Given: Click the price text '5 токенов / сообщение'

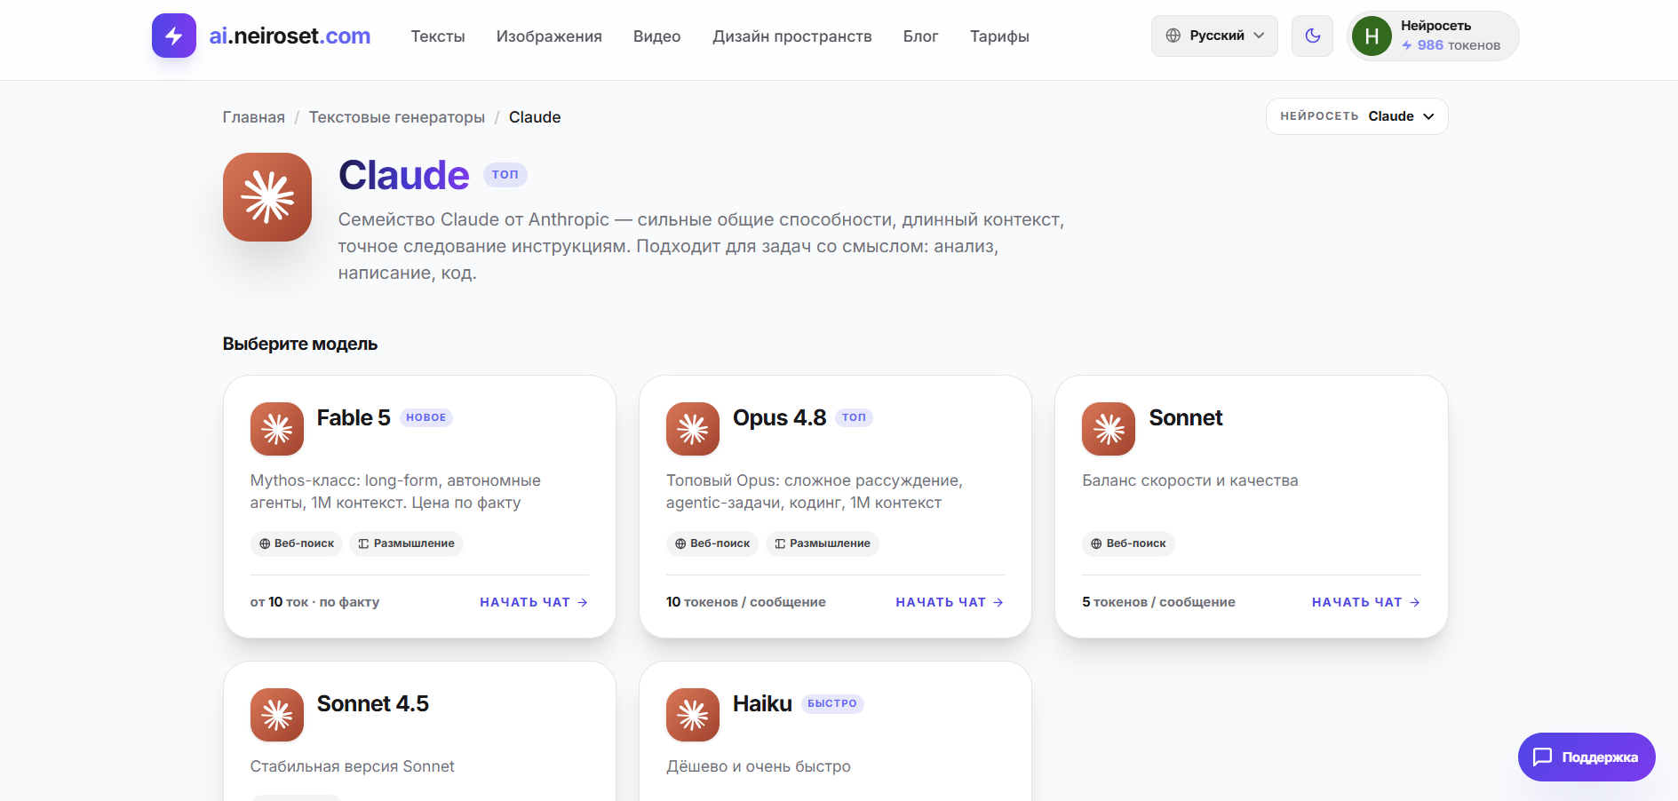Looking at the screenshot, I should coord(1158,602).
